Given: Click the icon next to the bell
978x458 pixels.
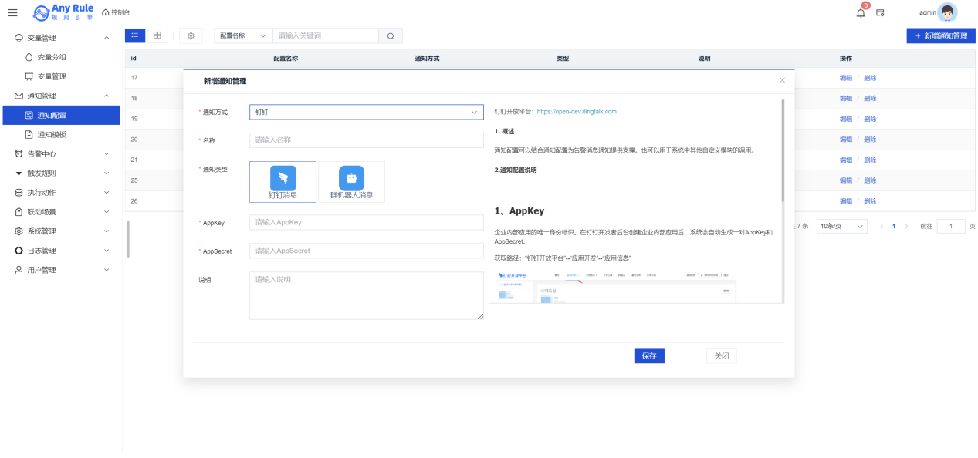Looking at the screenshot, I should tap(880, 12).
